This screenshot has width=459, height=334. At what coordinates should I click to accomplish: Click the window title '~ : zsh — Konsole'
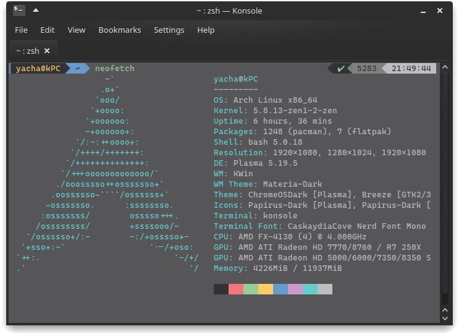coord(229,11)
